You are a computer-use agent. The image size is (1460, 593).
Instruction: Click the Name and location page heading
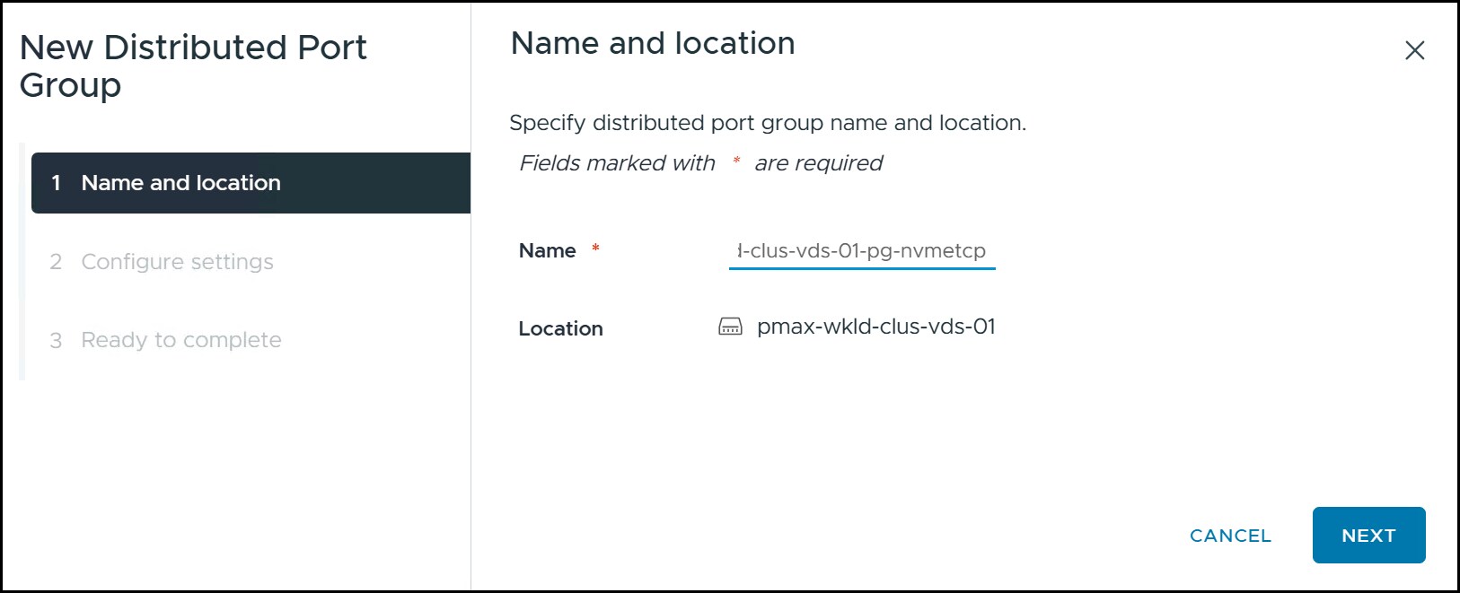653,43
